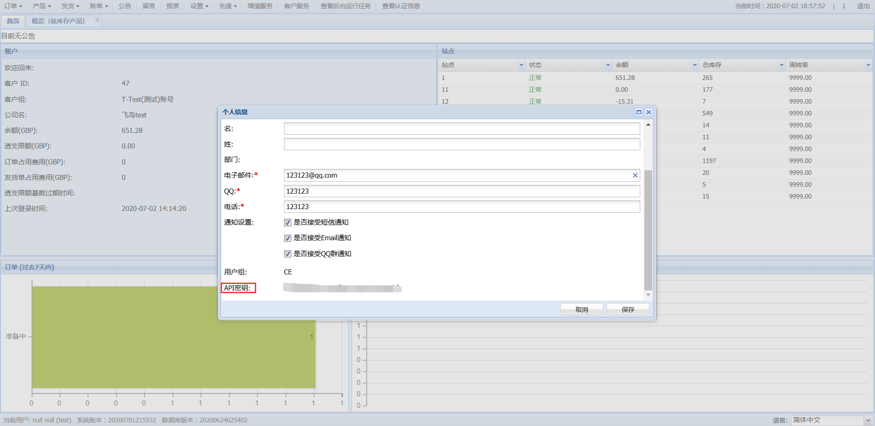Open the 站点 column header dropdown arrow
Image resolution: width=875 pixels, height=426 pixels.
click(521, 65)
